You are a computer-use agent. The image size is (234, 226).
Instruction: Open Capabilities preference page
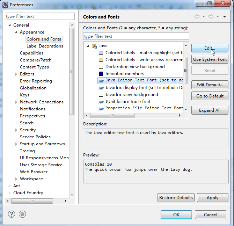coord(31,53)
